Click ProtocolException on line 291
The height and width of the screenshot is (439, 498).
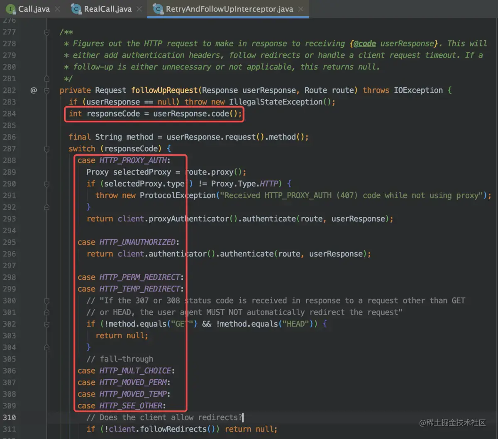(x=178, y=195)
